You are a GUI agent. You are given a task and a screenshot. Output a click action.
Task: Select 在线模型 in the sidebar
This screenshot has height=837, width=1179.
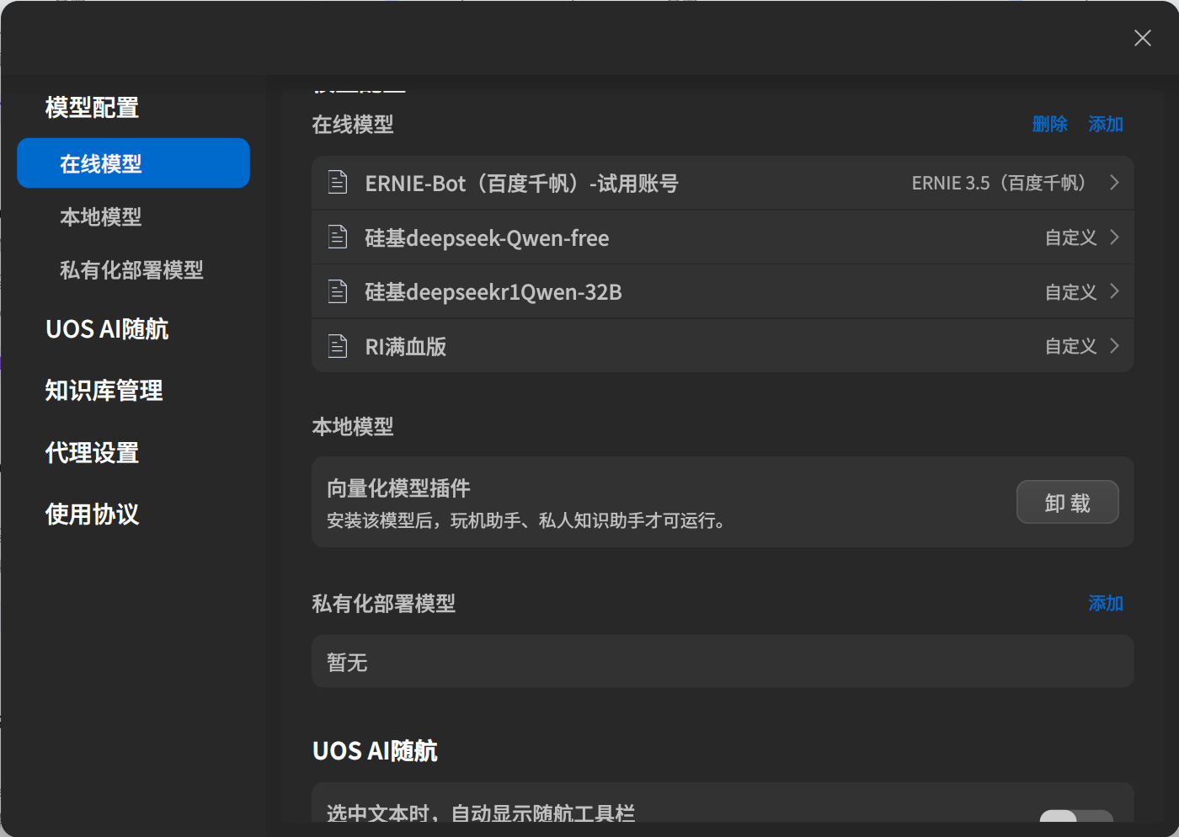pos(132,163)
